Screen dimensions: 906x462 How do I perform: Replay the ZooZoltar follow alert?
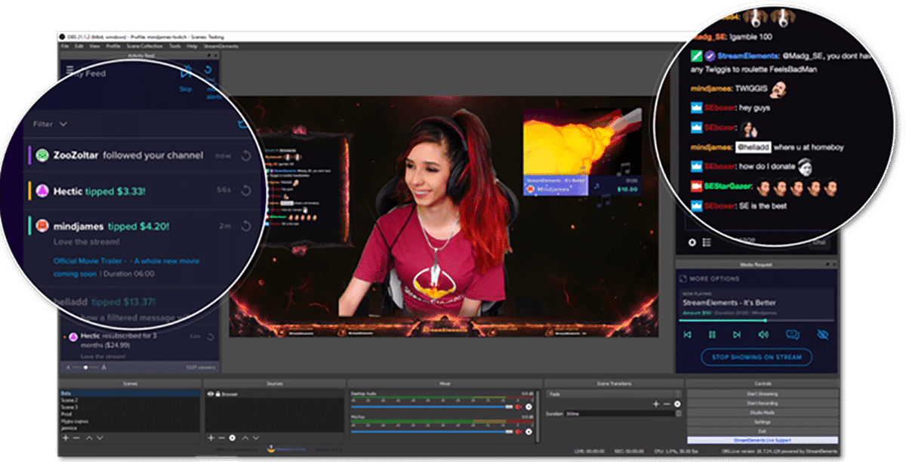pos(246,156)
